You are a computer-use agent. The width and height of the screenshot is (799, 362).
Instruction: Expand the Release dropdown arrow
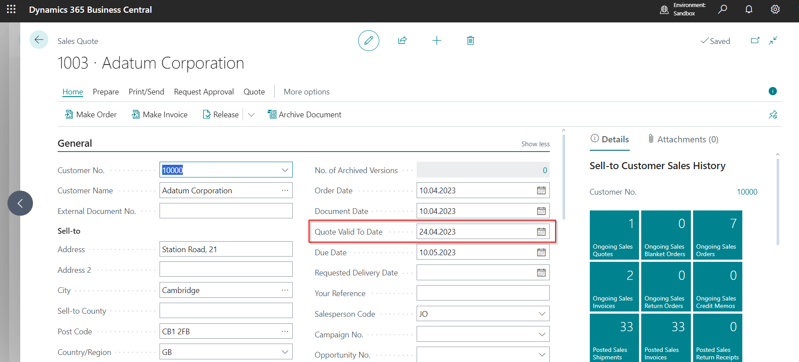[x=251, y=115]
